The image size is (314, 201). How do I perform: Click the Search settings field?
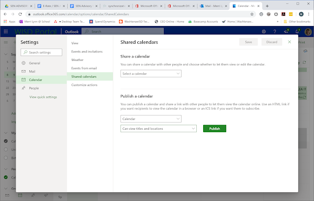42,52
